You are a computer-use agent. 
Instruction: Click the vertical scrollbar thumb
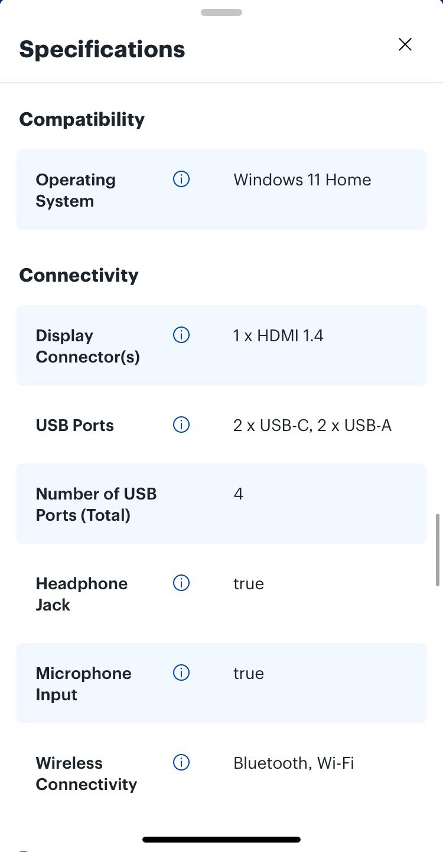(x=438, y=550)
